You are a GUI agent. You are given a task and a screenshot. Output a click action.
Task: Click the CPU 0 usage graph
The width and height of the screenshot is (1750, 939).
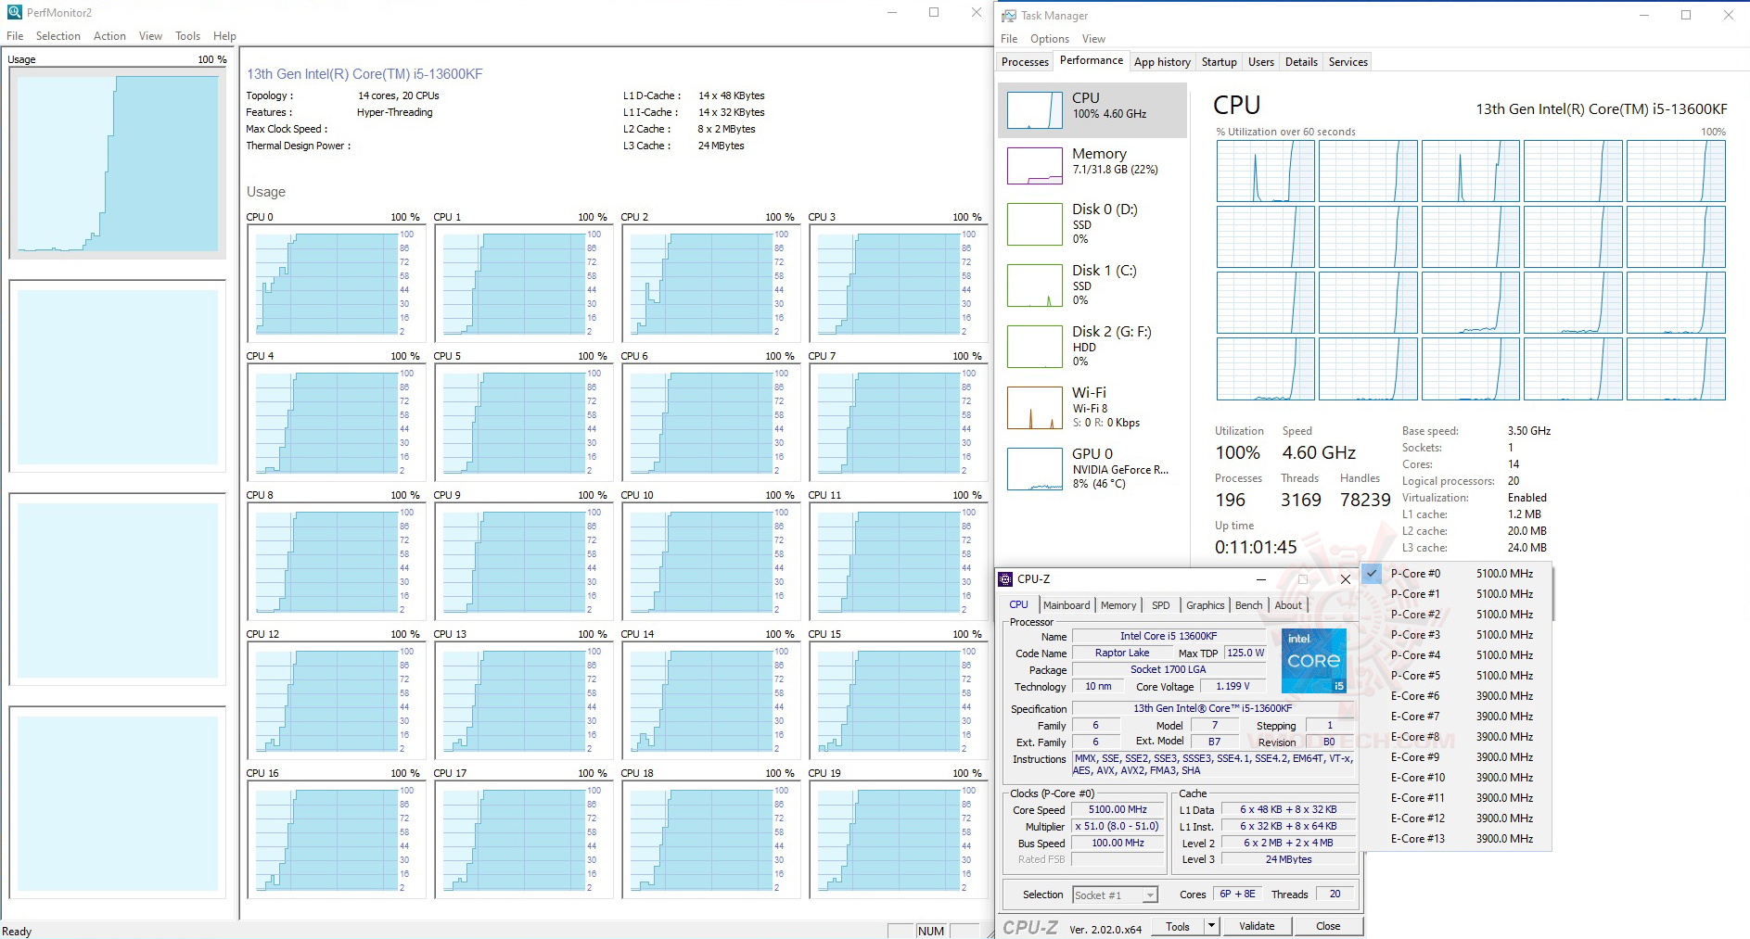coord(336,283)
